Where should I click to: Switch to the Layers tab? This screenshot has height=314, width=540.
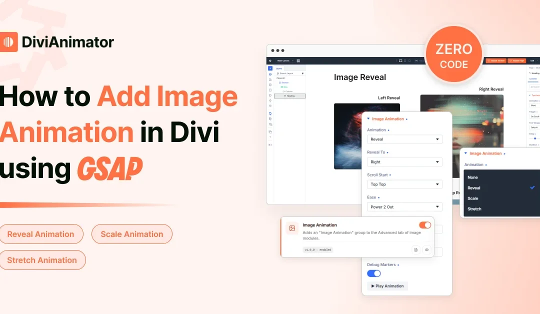click(x=279, y=68)
